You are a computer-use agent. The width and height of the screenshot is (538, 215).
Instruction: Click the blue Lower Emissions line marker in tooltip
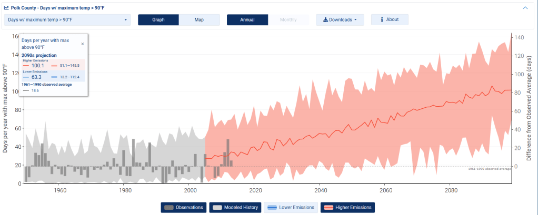pos(26,77)
